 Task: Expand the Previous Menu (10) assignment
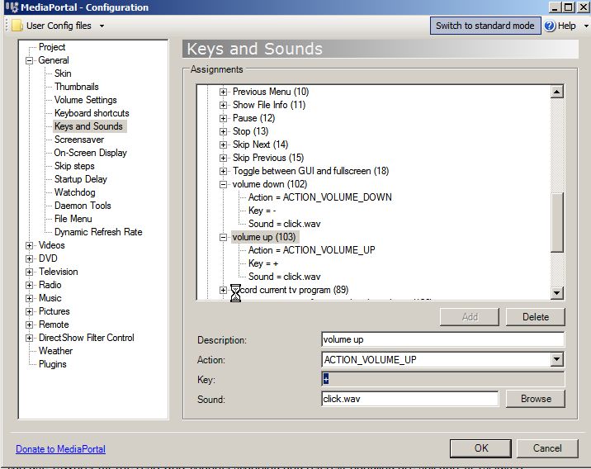[x=223, y=92]
